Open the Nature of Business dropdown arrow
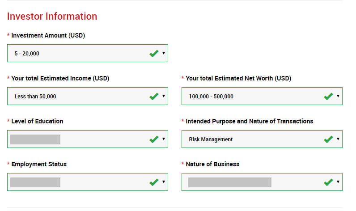The image size is (356, 211). (338, 182)
